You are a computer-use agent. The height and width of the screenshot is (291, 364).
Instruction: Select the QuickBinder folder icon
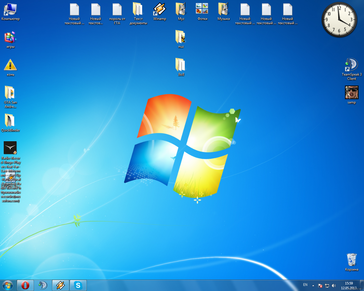11,123
